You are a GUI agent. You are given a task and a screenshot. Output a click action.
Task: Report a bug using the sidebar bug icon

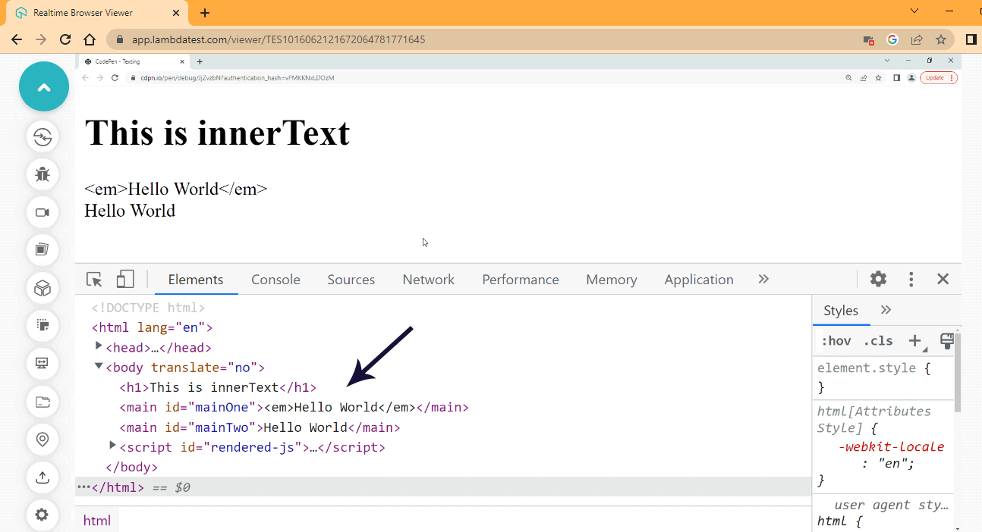coord(42,174)
